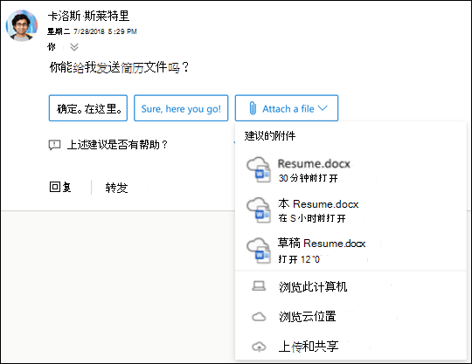
Task: Attach the '草稿 Resume.docx' file
Action: tap(351, 251)
